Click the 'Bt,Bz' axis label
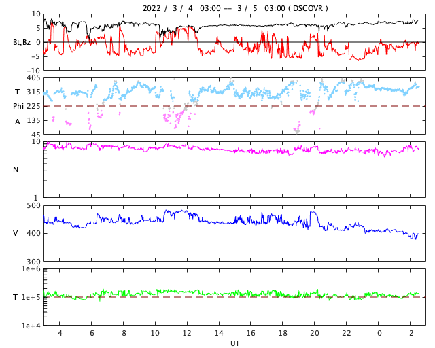Image resolution: width=435 pixels, height=348 pixels. (x=22, y=42)
